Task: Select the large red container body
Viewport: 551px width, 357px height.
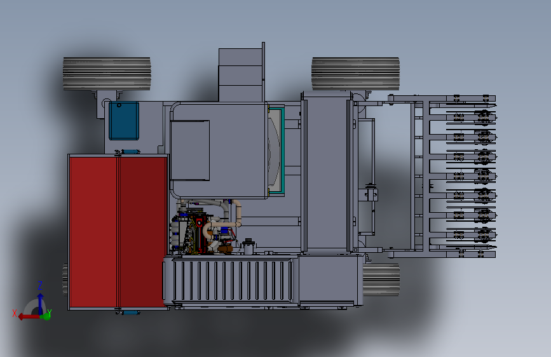Action: (x=118, y=232)
